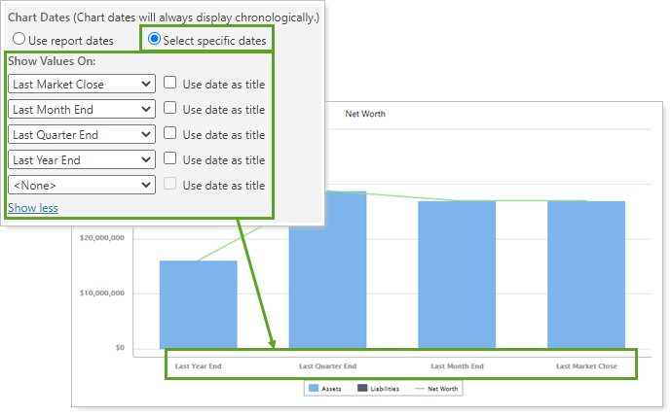Click the Assets legend color swatch
The width and height of the screenshot is (672, 416).
pyautogui.click(x=315, y=388)
